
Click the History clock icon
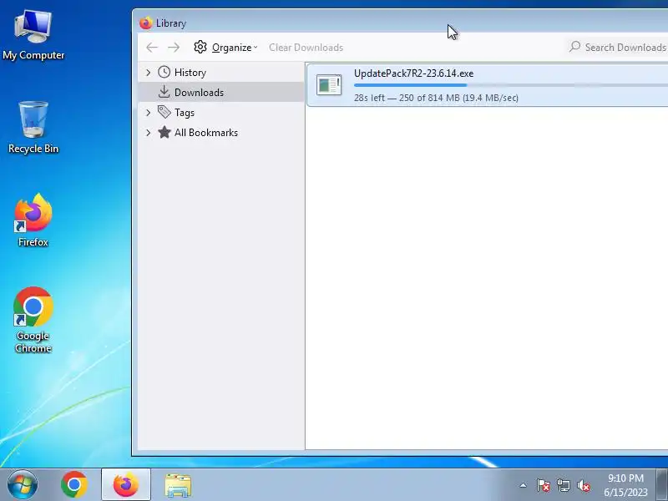164,72
